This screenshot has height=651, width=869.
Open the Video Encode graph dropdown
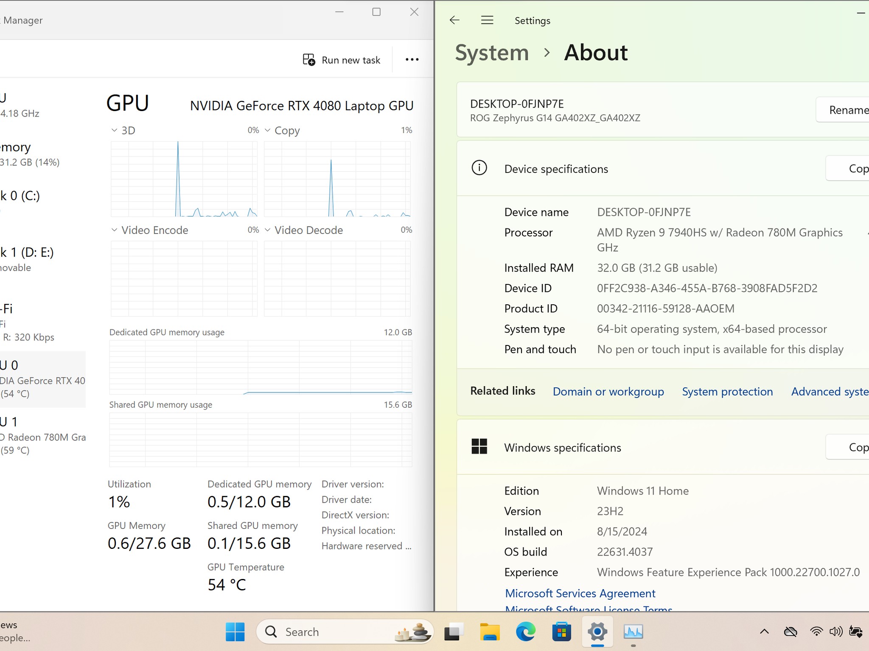coord(114,230)
